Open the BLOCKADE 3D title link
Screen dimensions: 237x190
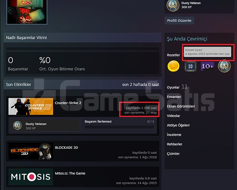click(66, 147)
